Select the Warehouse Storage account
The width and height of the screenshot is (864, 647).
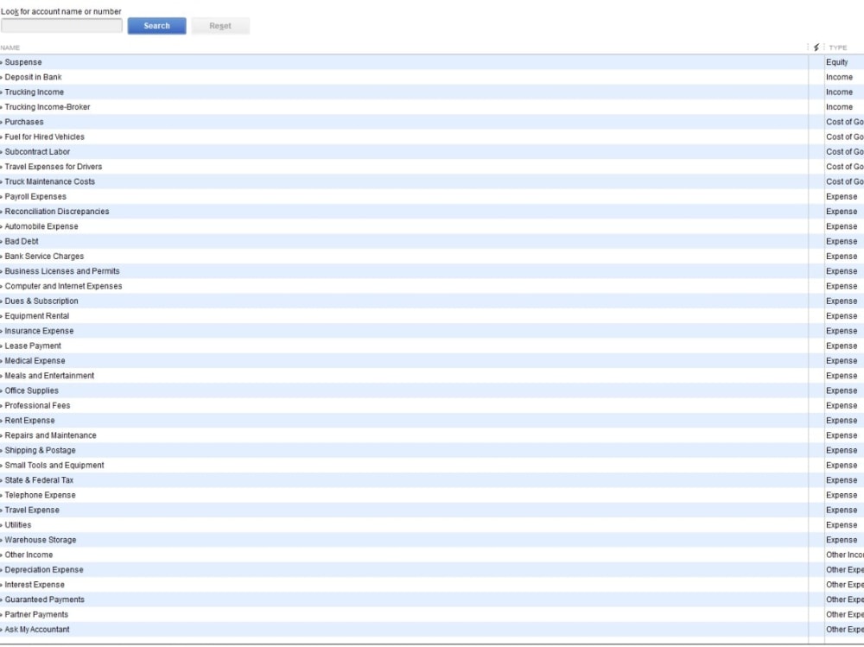[x=41, y=540]
